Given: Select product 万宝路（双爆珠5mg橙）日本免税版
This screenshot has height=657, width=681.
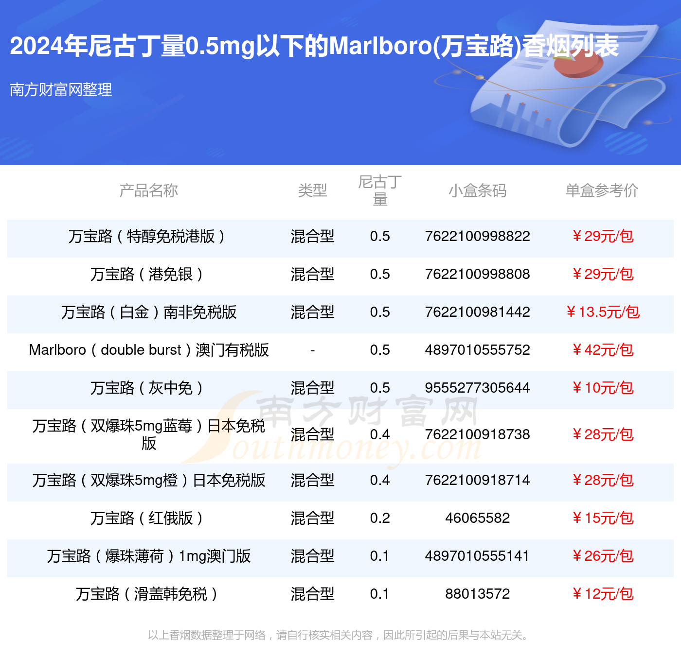Looking at the screenshot, I should pyautogui.click(x=149, y=481).
